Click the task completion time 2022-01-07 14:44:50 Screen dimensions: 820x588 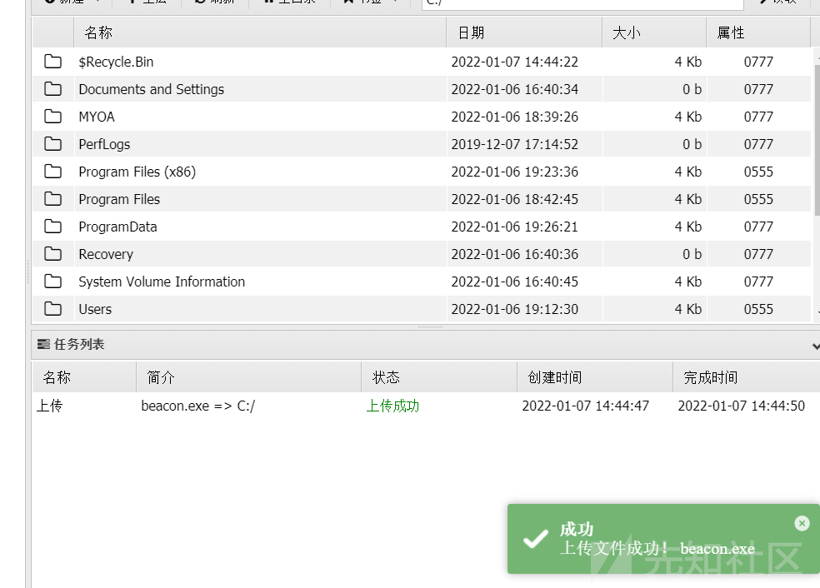[x=741, y=406]
